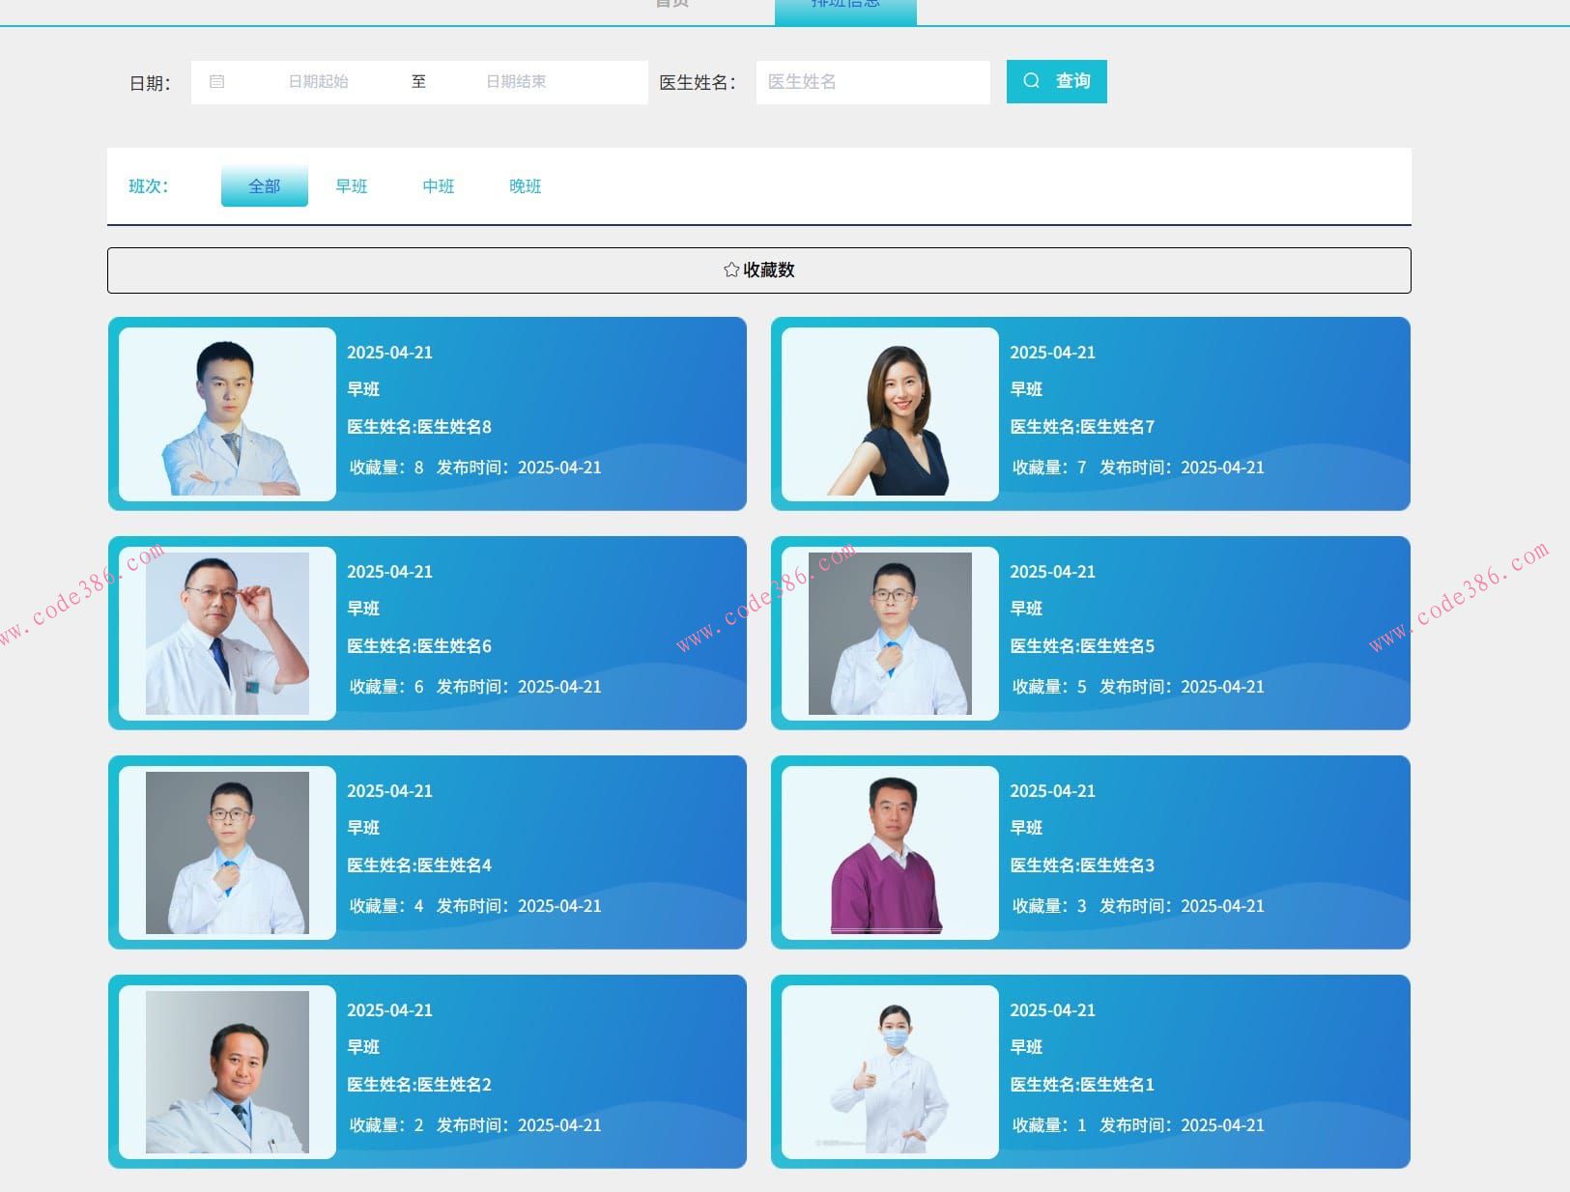Image resolution: width=1570 pixels, height=1192 pixels.
Task: Select the top date on the 医生姓名5 card
Action: pyautogui.click(x=1052, y=572)
